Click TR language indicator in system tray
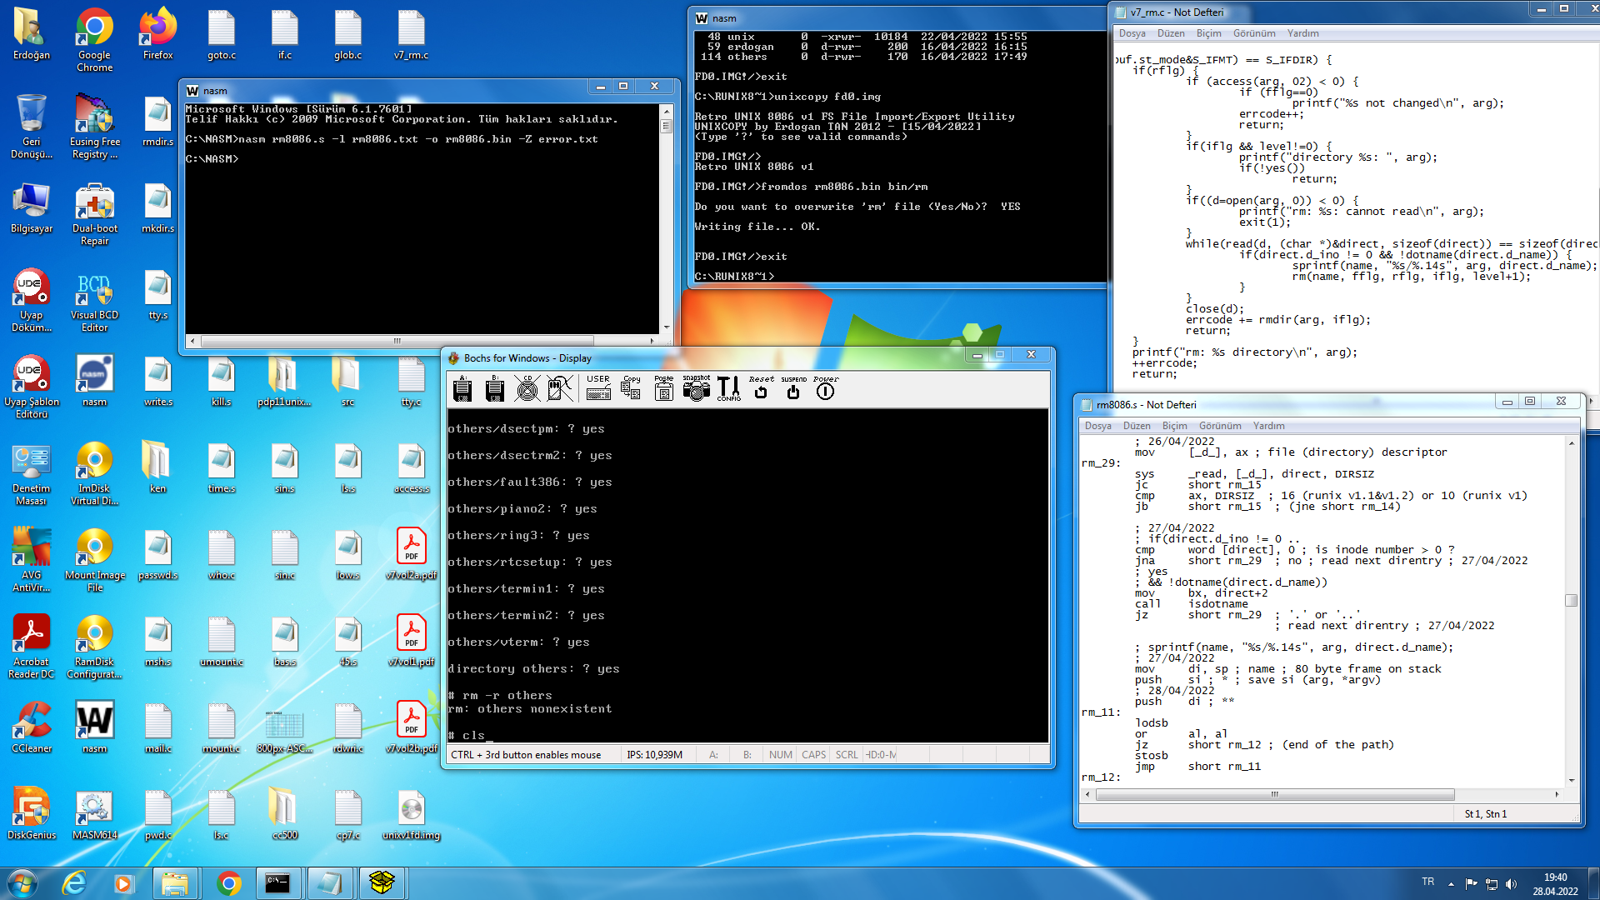 coord(1427,882)
